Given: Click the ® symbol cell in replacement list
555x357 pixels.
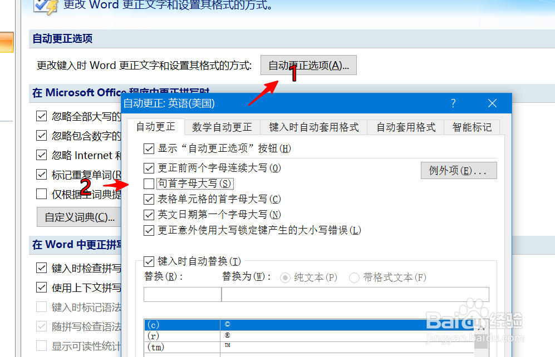Looking at the screenshot, I should pyautogui.click(x=227, y=335).
